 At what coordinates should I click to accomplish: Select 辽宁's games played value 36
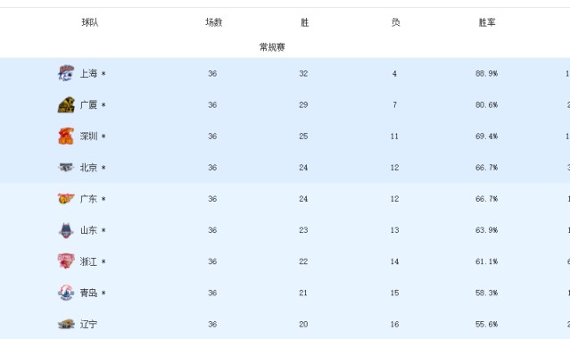212,324
